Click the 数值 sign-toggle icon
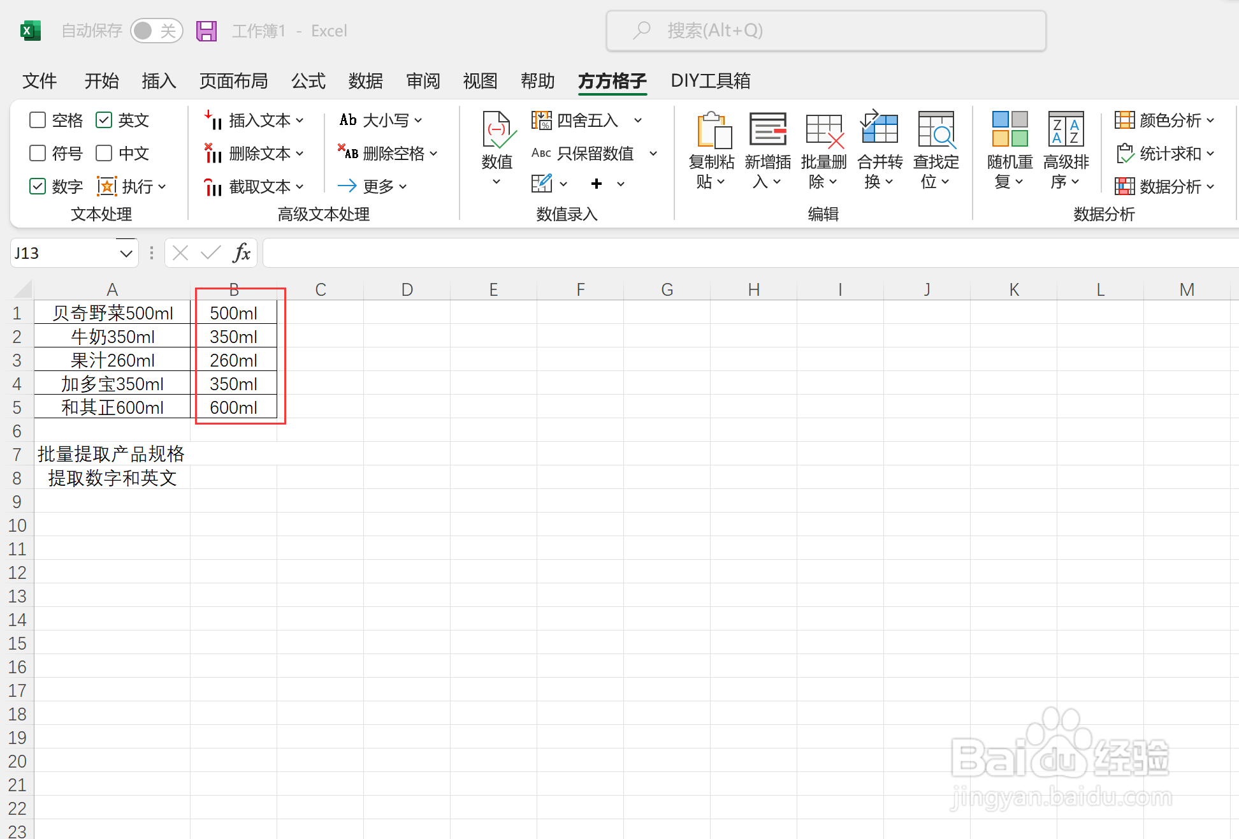This screenshot has height=839, width=1239. (x=497, y=130)
